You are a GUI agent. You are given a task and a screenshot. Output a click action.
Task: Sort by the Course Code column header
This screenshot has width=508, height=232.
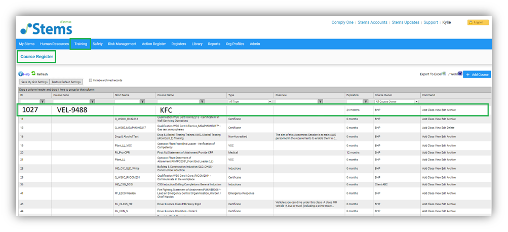point(61,95)
